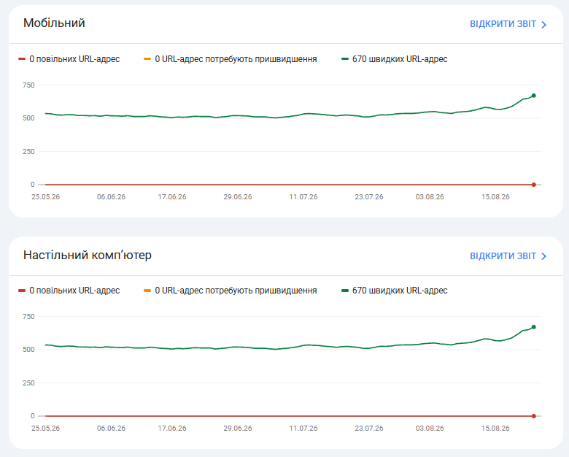Click the red endpoint dot on desktop chart

coord(533,416)
